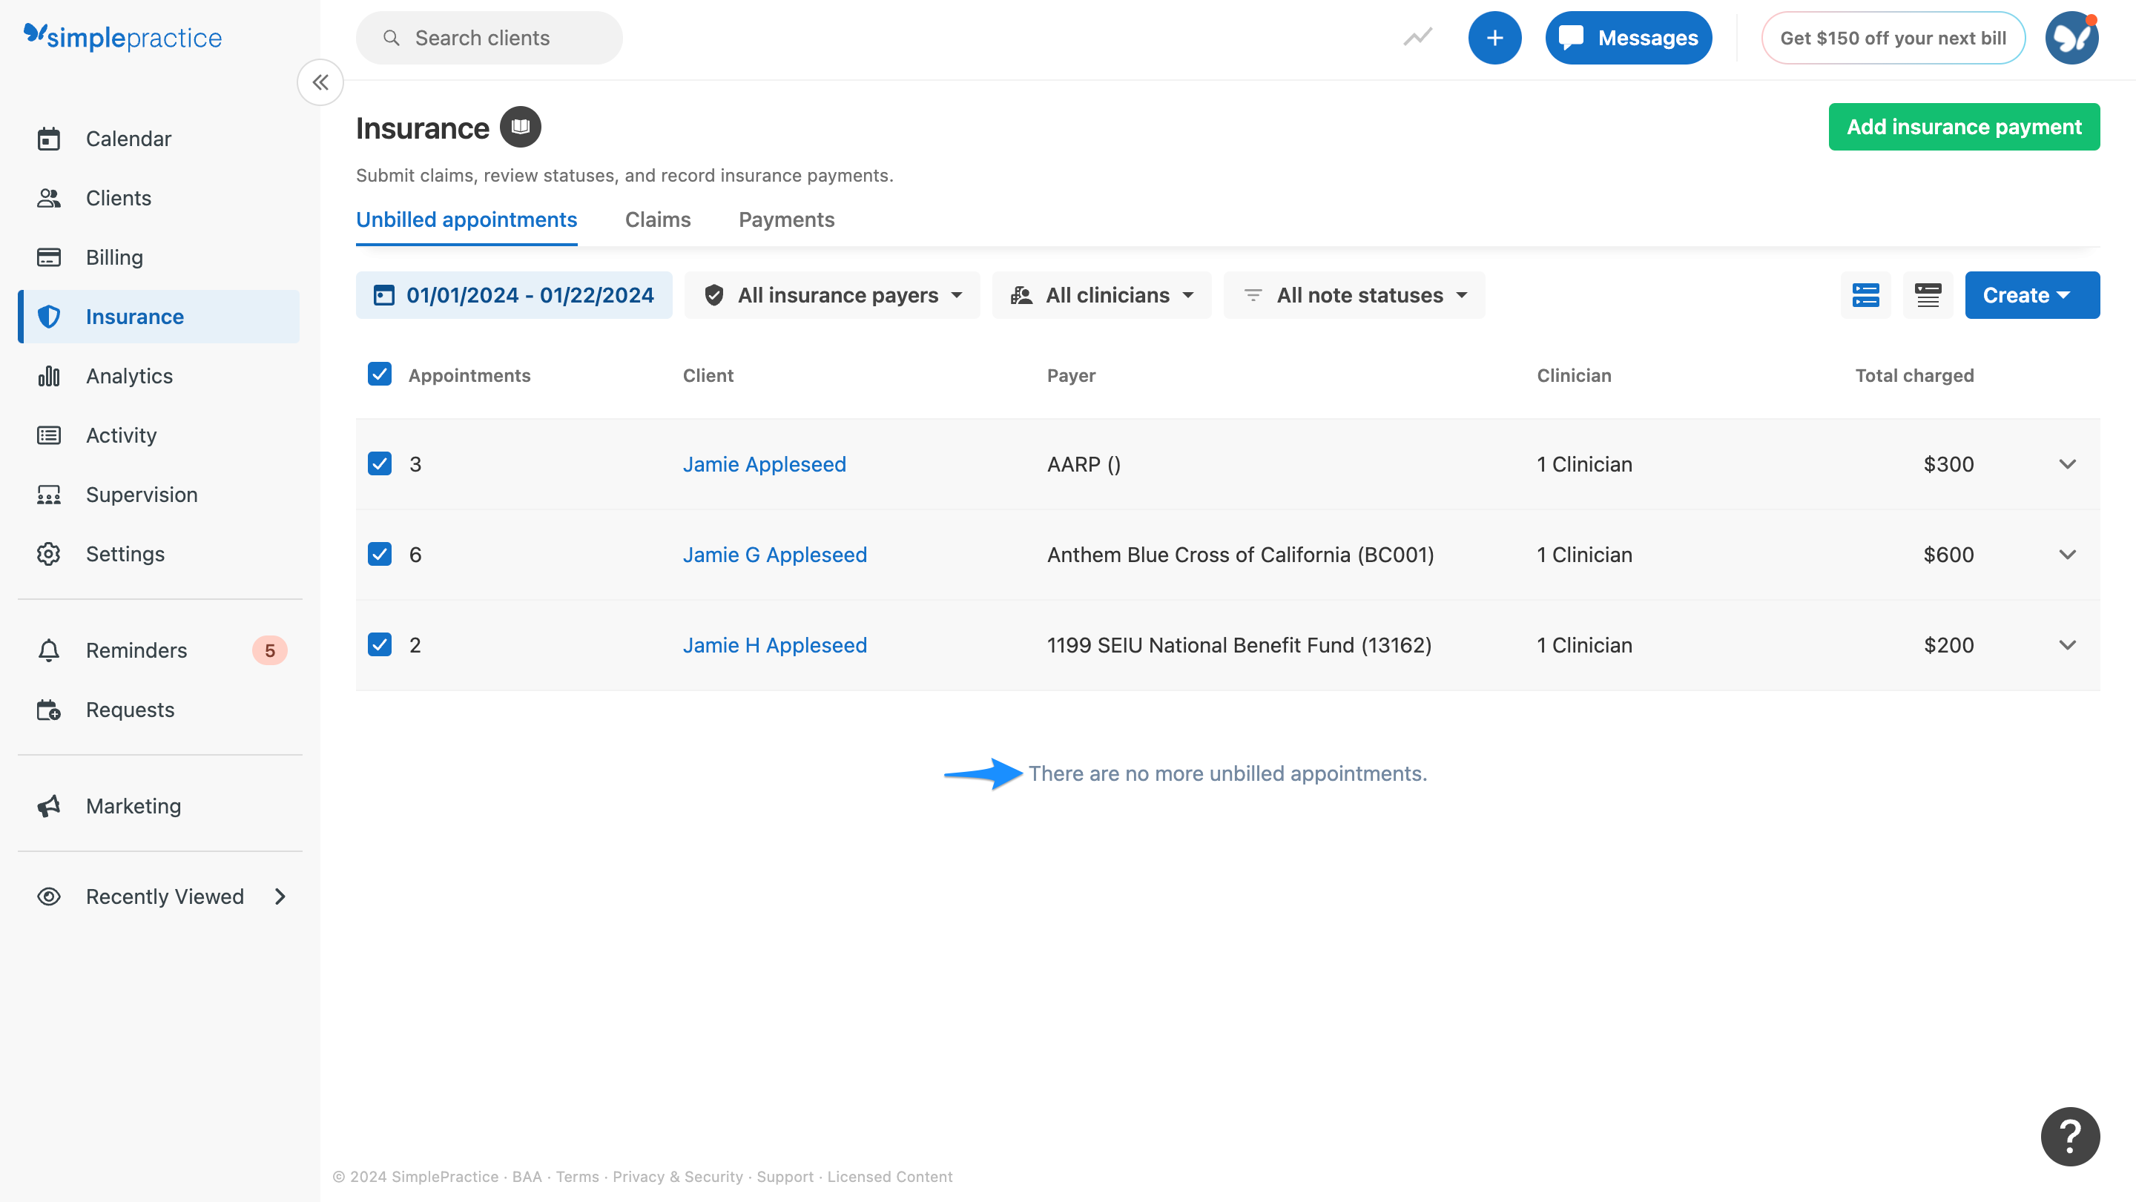The width and height of the screenshot is (2136, 1202).
Task: Open the All note statuses dropdown
Action: [1354, 295]
